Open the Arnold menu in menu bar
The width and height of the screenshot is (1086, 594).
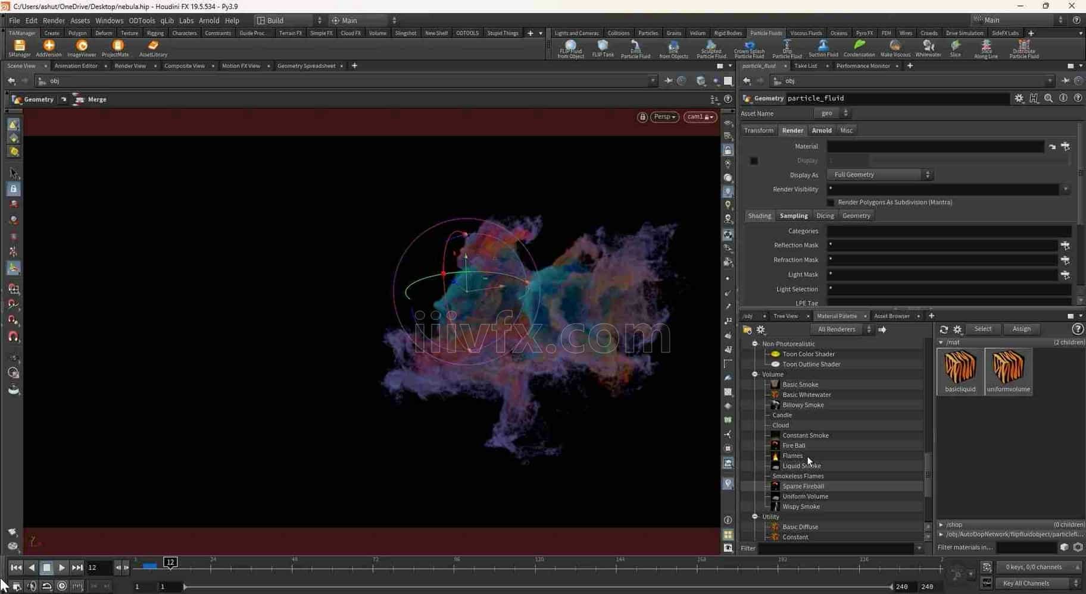pos(209,20)
